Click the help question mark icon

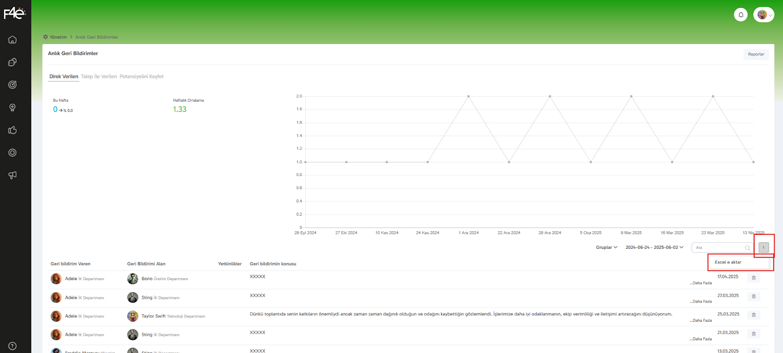point(13,346)
